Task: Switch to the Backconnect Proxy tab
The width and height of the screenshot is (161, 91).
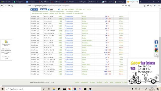Action: pyautogui.click(x=94, y=2)
